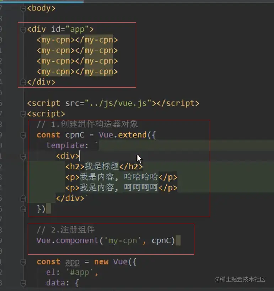Click the comment '// 1.创建组件构造器对象'
This screenshot has width=274, height=291.
[87, 124]
